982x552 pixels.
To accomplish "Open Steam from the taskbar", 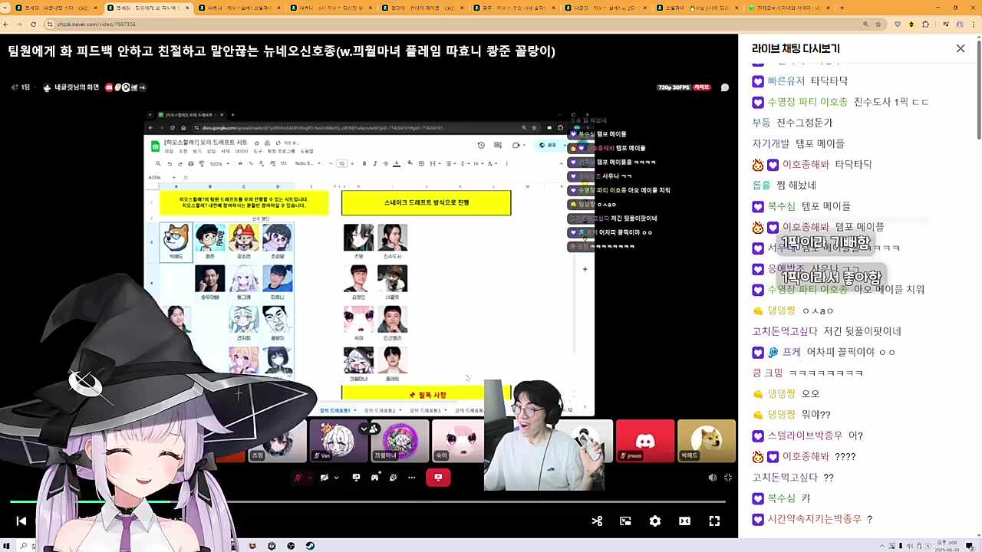I will pos(310,546).
